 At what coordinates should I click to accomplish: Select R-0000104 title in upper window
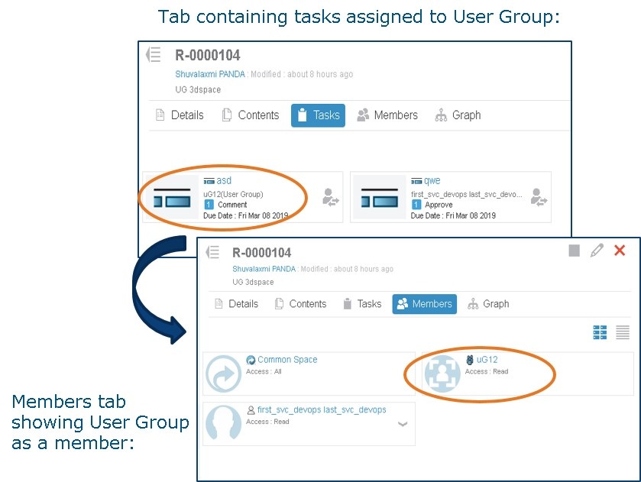(x=208, y=55)
